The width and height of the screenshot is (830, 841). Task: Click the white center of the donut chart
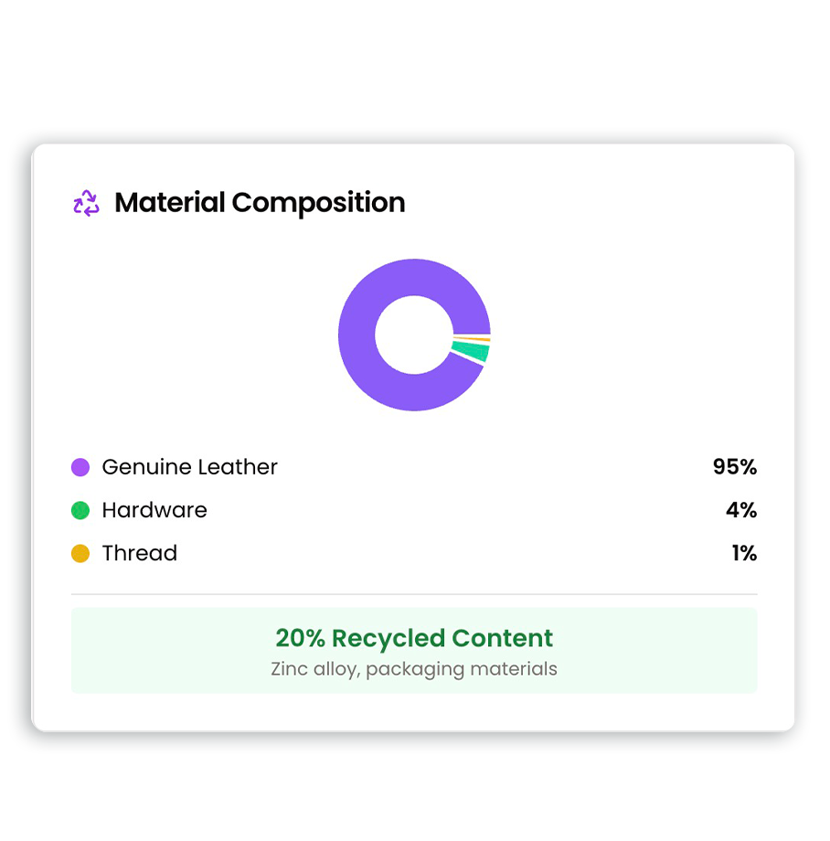pos(413,335)
